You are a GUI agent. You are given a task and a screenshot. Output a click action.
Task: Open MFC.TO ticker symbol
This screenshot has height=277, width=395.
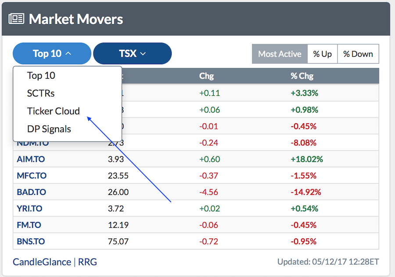coord(32,175)
